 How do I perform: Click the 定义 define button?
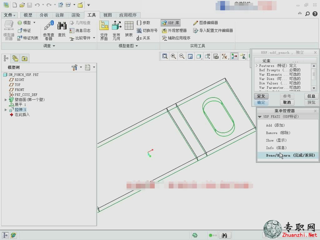(261, 96)
